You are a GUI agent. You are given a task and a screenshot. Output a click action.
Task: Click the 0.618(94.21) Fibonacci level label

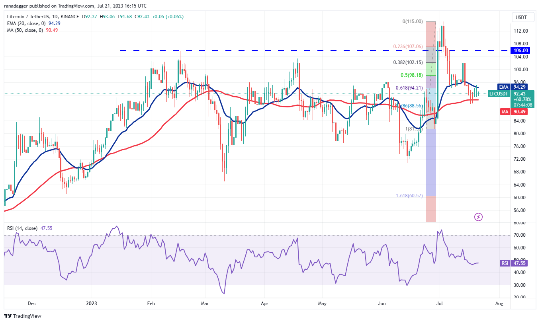[x=409, y=88]
